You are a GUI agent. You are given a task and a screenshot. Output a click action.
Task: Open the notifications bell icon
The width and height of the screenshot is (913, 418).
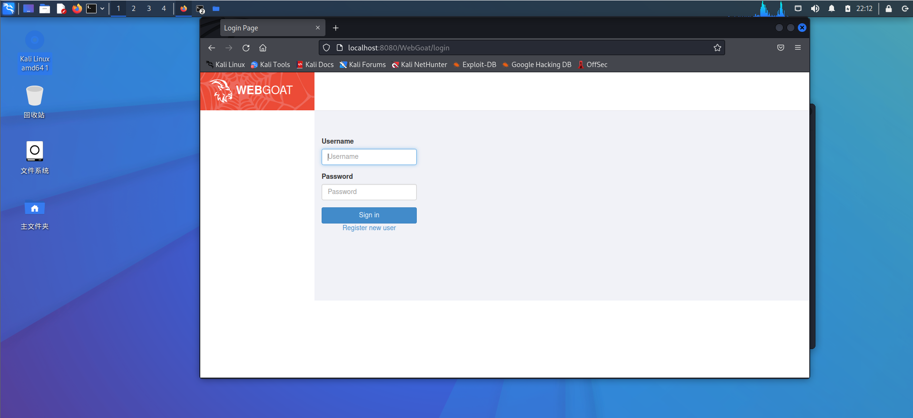[832, 9]
